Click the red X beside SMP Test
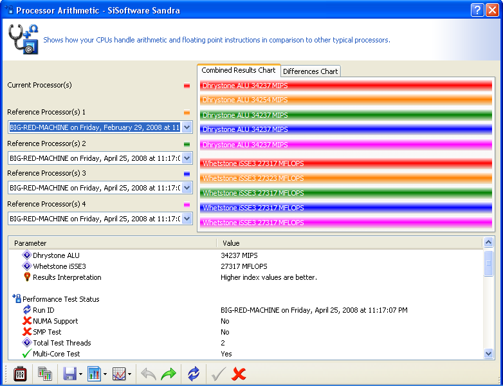The image size is (503, 386). click(x=27, y=331)
